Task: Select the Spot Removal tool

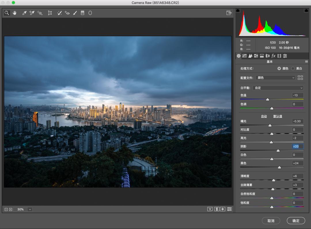Action: pyautogui.click(x=59, y=13)
